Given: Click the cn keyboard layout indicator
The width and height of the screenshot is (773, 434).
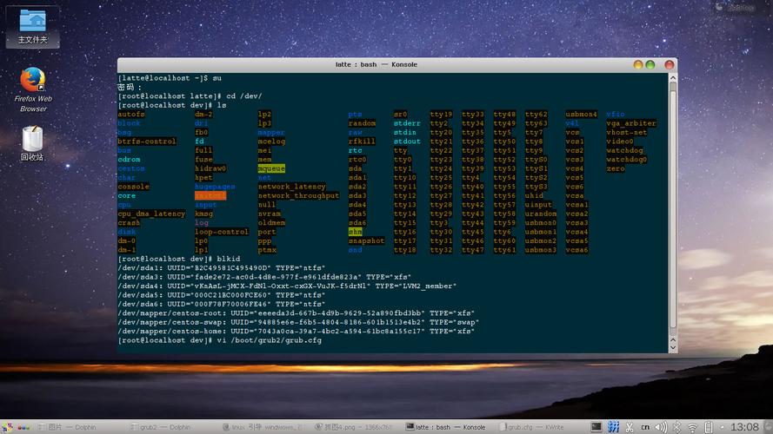Looking at the screenshot, I should tap(645, 427).
